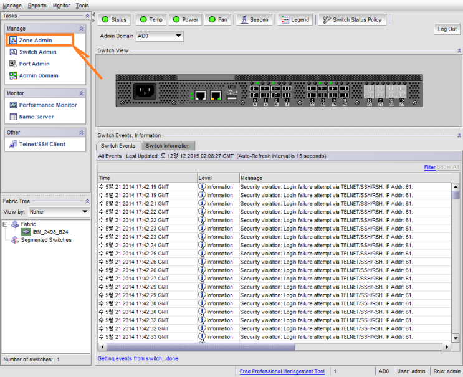463x377 pixels.
Task: Click horizontal scrollbar right arrow
Action: coord(446,347)
